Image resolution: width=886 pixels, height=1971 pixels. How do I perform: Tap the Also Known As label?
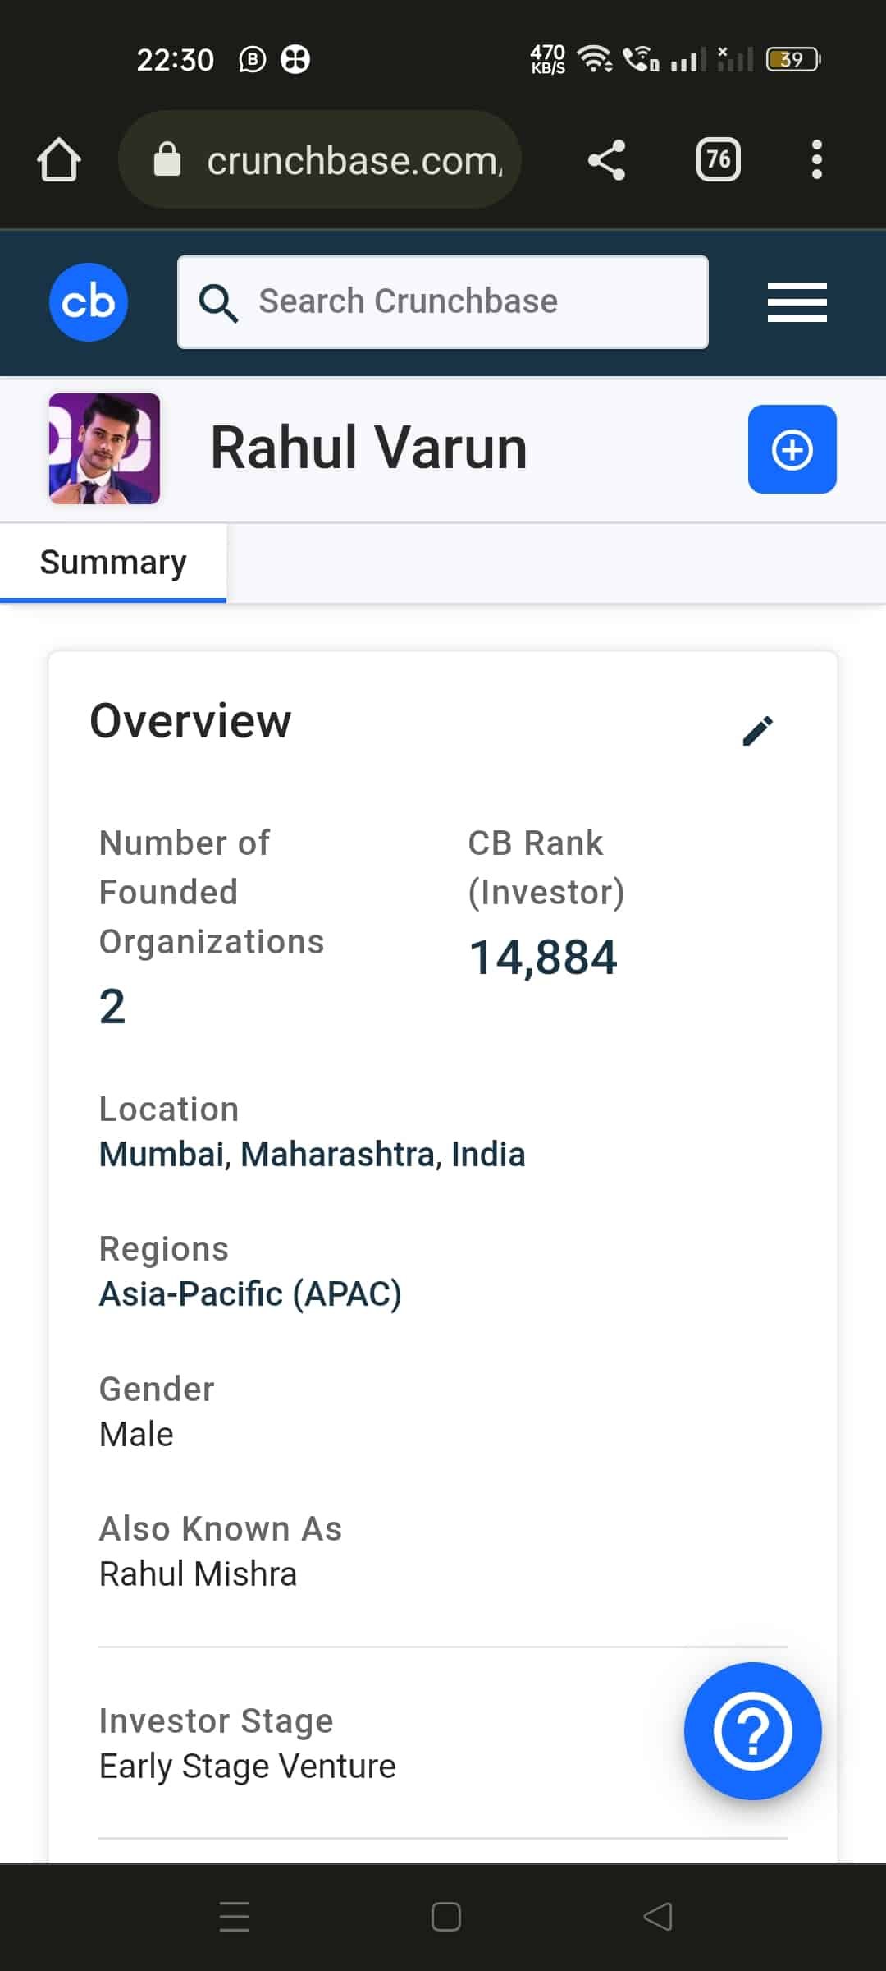point(220,1529)
